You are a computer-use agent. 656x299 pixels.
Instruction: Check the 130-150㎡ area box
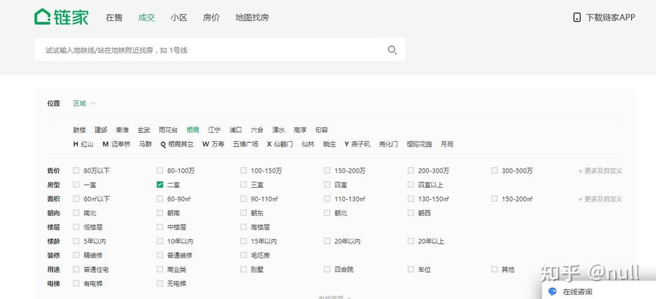tap(411, 199)
